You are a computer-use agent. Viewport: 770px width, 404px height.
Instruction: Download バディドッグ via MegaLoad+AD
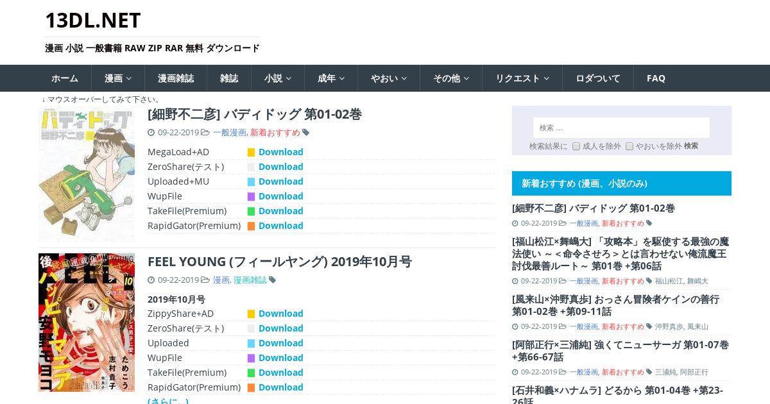click(x=281, y=152)
